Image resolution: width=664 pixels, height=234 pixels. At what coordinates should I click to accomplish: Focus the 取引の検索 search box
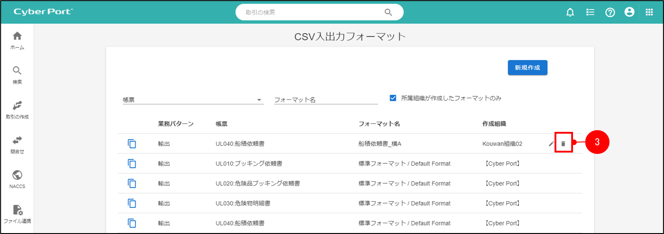[311, 13]
